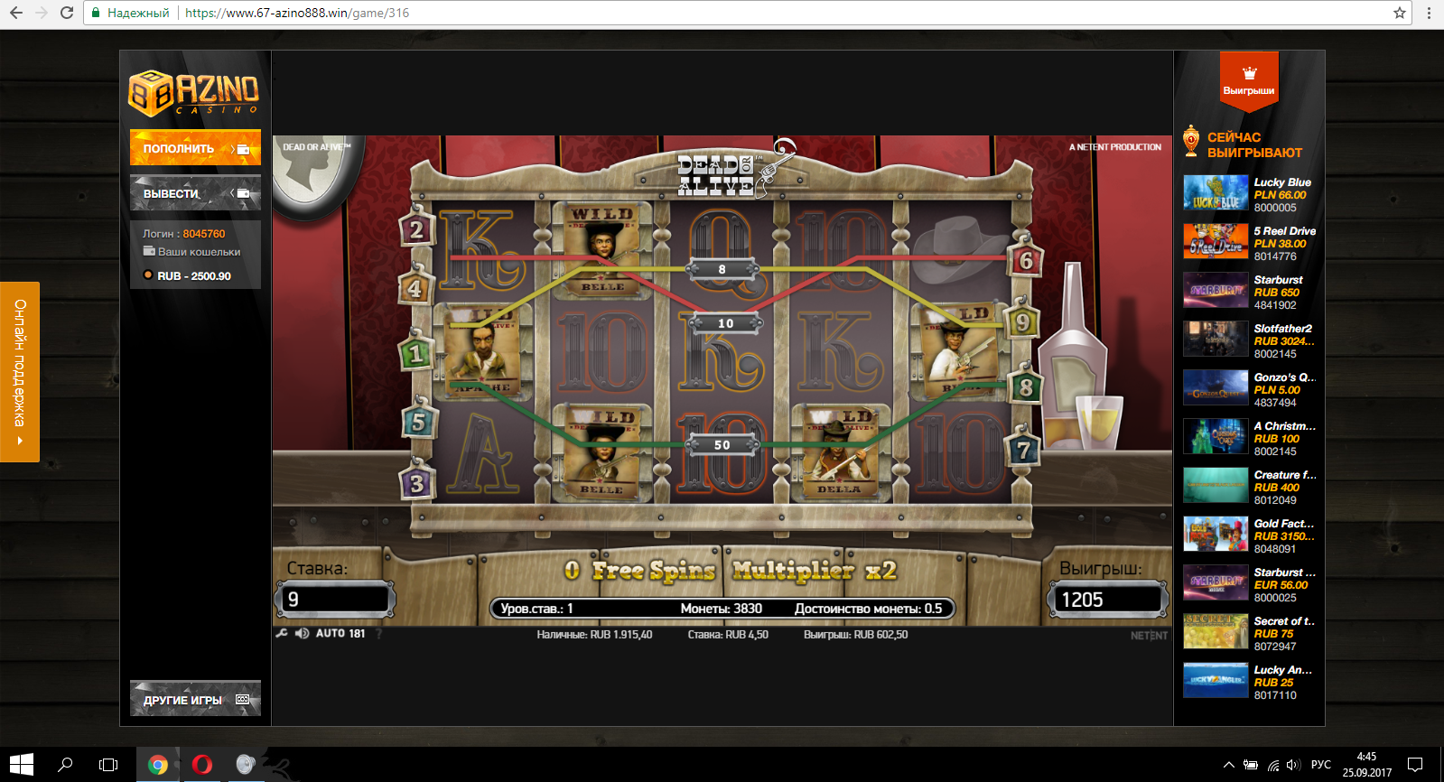Select payline marker number 8

pyautogui.click(x=1026, y=387)
